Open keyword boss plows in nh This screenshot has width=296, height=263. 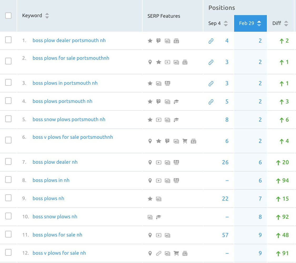click(51, 180)
